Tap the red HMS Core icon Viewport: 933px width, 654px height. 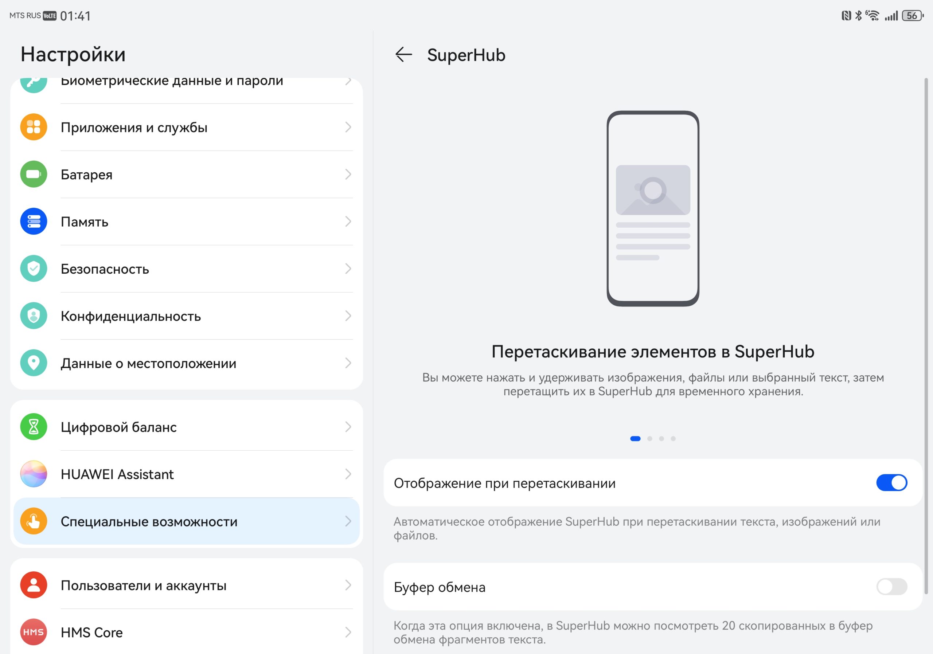point(34,632)
